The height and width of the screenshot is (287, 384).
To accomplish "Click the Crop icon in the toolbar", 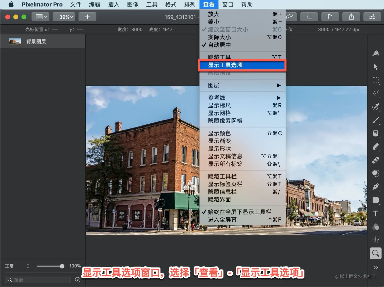I will [x=309, y=17].
